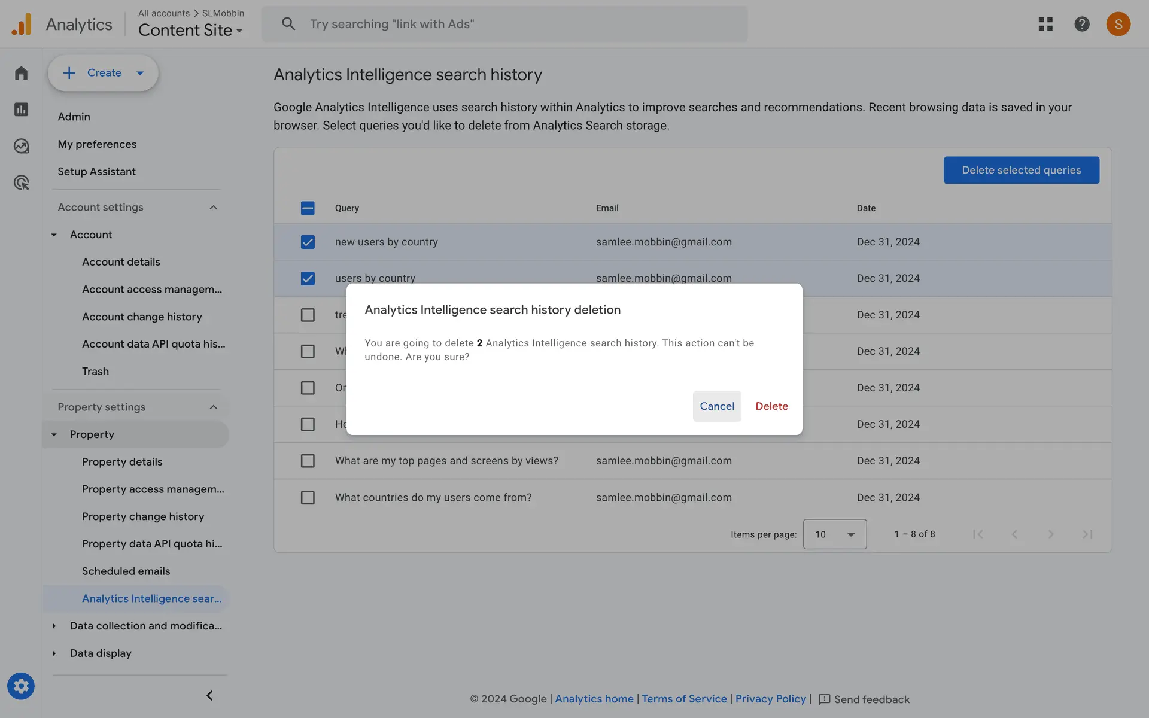Open the Advertising icon in left rail

click(22, 182)
